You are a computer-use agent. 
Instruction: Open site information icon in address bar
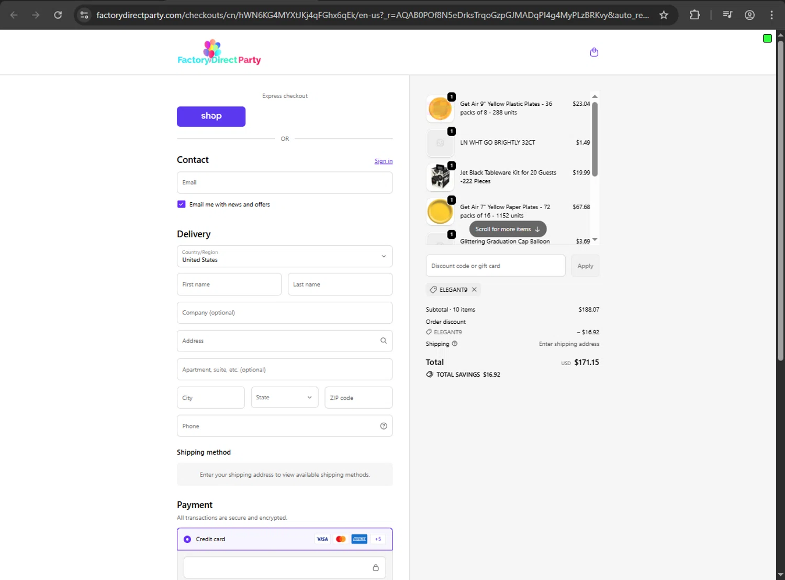[84, 15]
